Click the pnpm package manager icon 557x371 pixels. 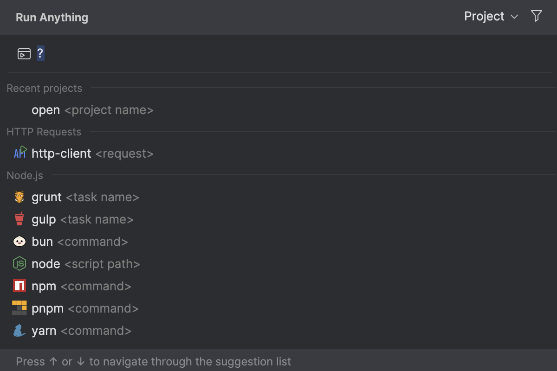click(x=19, y=308)
